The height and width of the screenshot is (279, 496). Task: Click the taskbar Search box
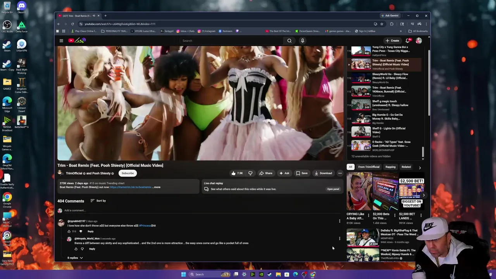(210, 274)
